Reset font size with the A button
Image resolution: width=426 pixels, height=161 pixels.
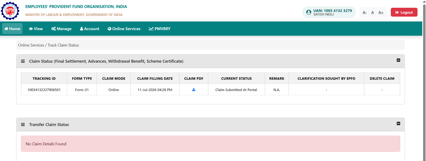372,12
